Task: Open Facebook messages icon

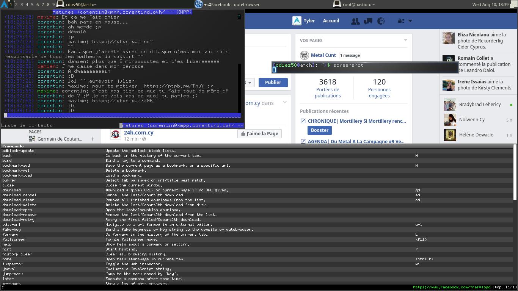Action: 368,21
